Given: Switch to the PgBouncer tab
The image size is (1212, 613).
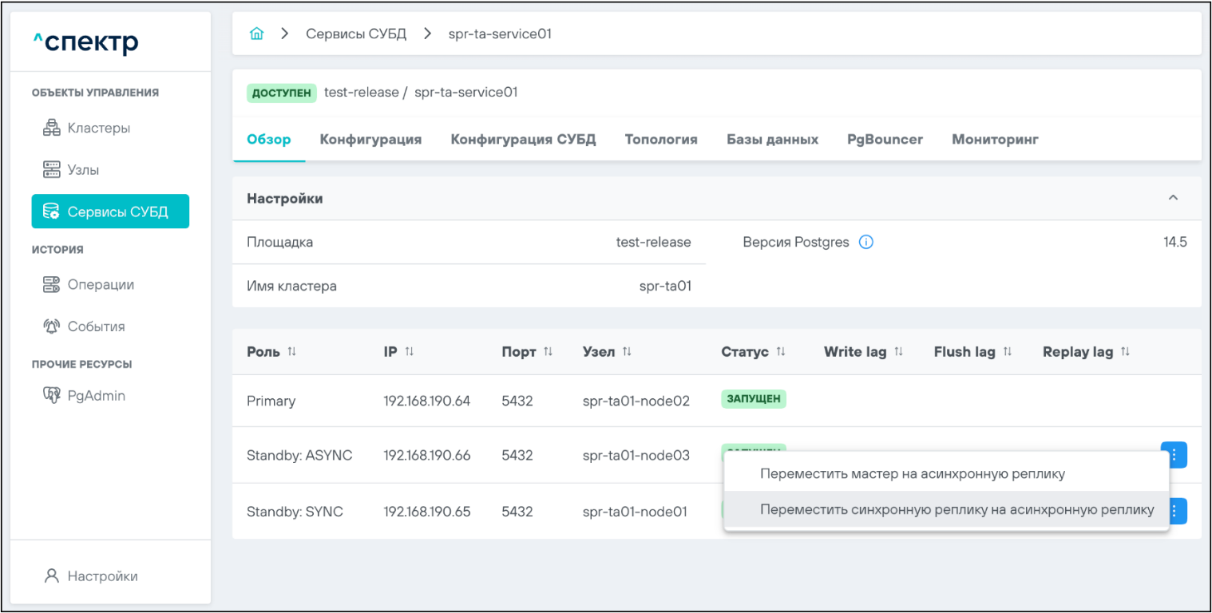Looking at the screenshot, I should click(885, 140).
